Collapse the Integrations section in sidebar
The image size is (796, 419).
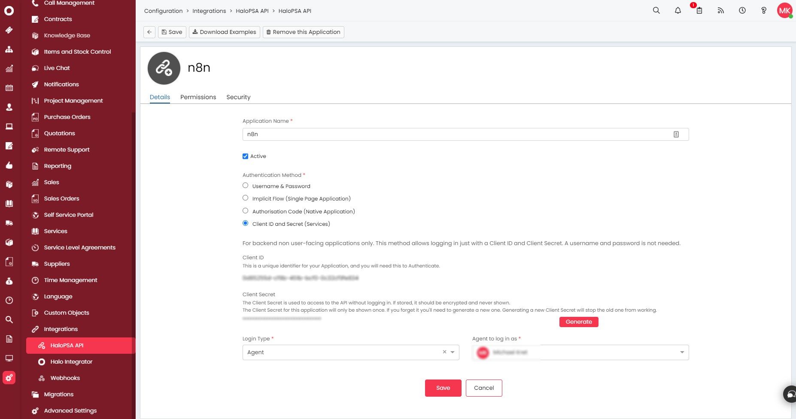61,329
